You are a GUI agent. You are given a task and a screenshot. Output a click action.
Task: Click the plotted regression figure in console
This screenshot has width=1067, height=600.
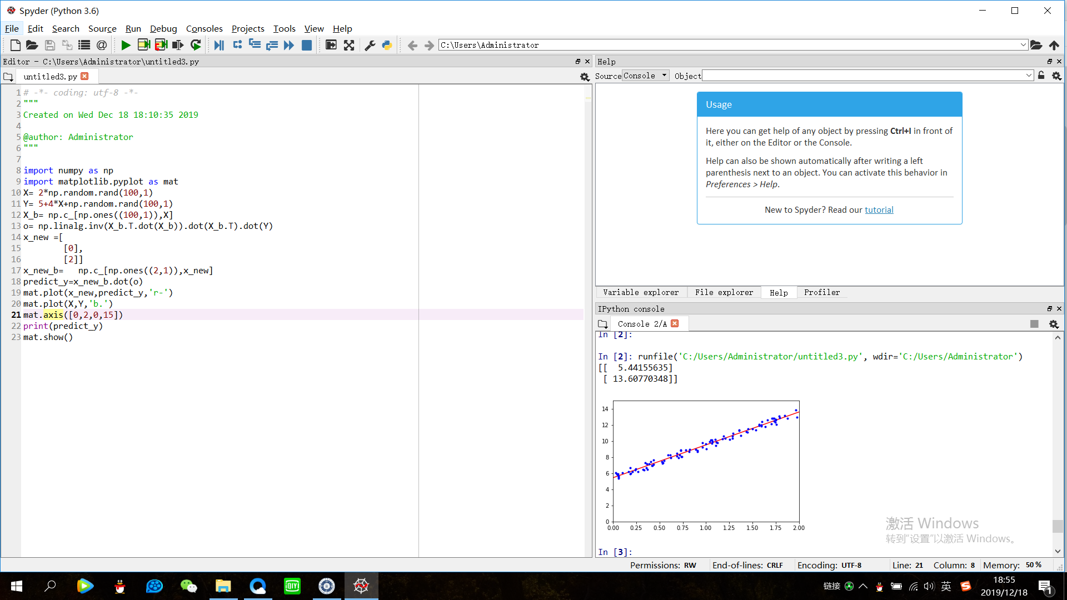702,464
